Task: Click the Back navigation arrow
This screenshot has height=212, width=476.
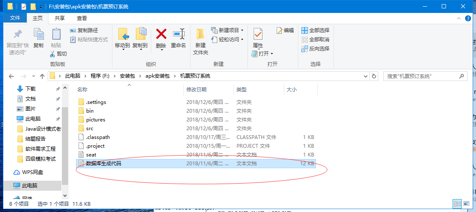Action: point(11,76)
